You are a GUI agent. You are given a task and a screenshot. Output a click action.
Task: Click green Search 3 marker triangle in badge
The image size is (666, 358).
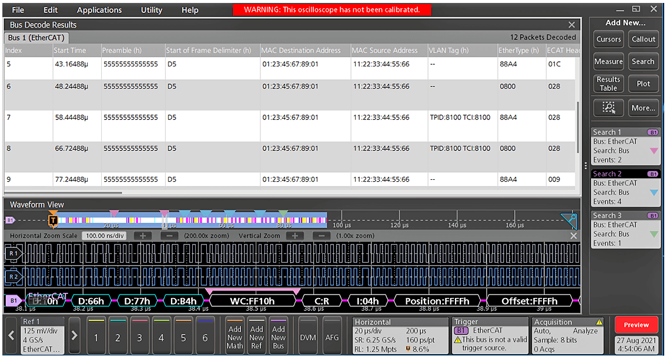[654, 234]
